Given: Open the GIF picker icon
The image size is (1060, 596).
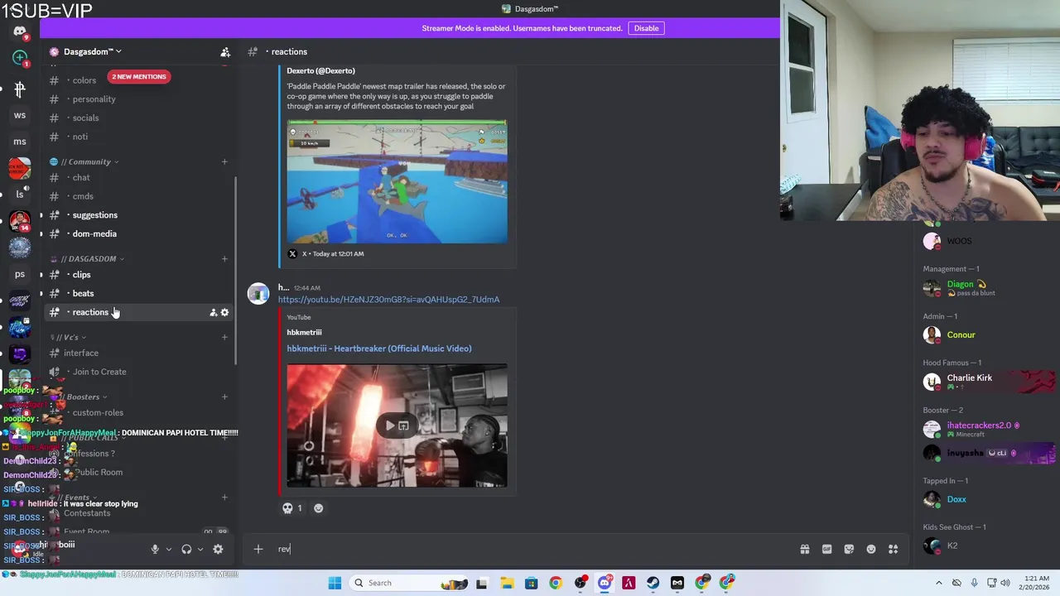Looking at the screenshot, I should [x=826, y=549].
